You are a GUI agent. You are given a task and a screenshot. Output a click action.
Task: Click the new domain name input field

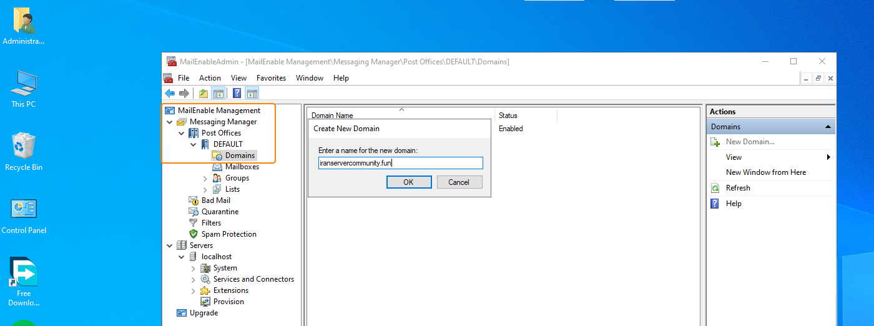pos(400,163)
